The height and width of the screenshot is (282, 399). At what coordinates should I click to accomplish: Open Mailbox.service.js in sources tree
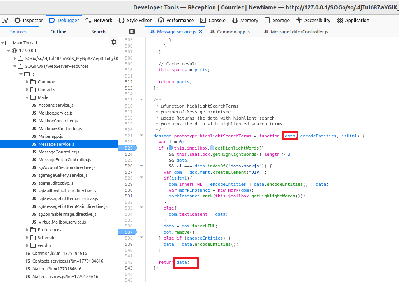[x=55, y=113]
